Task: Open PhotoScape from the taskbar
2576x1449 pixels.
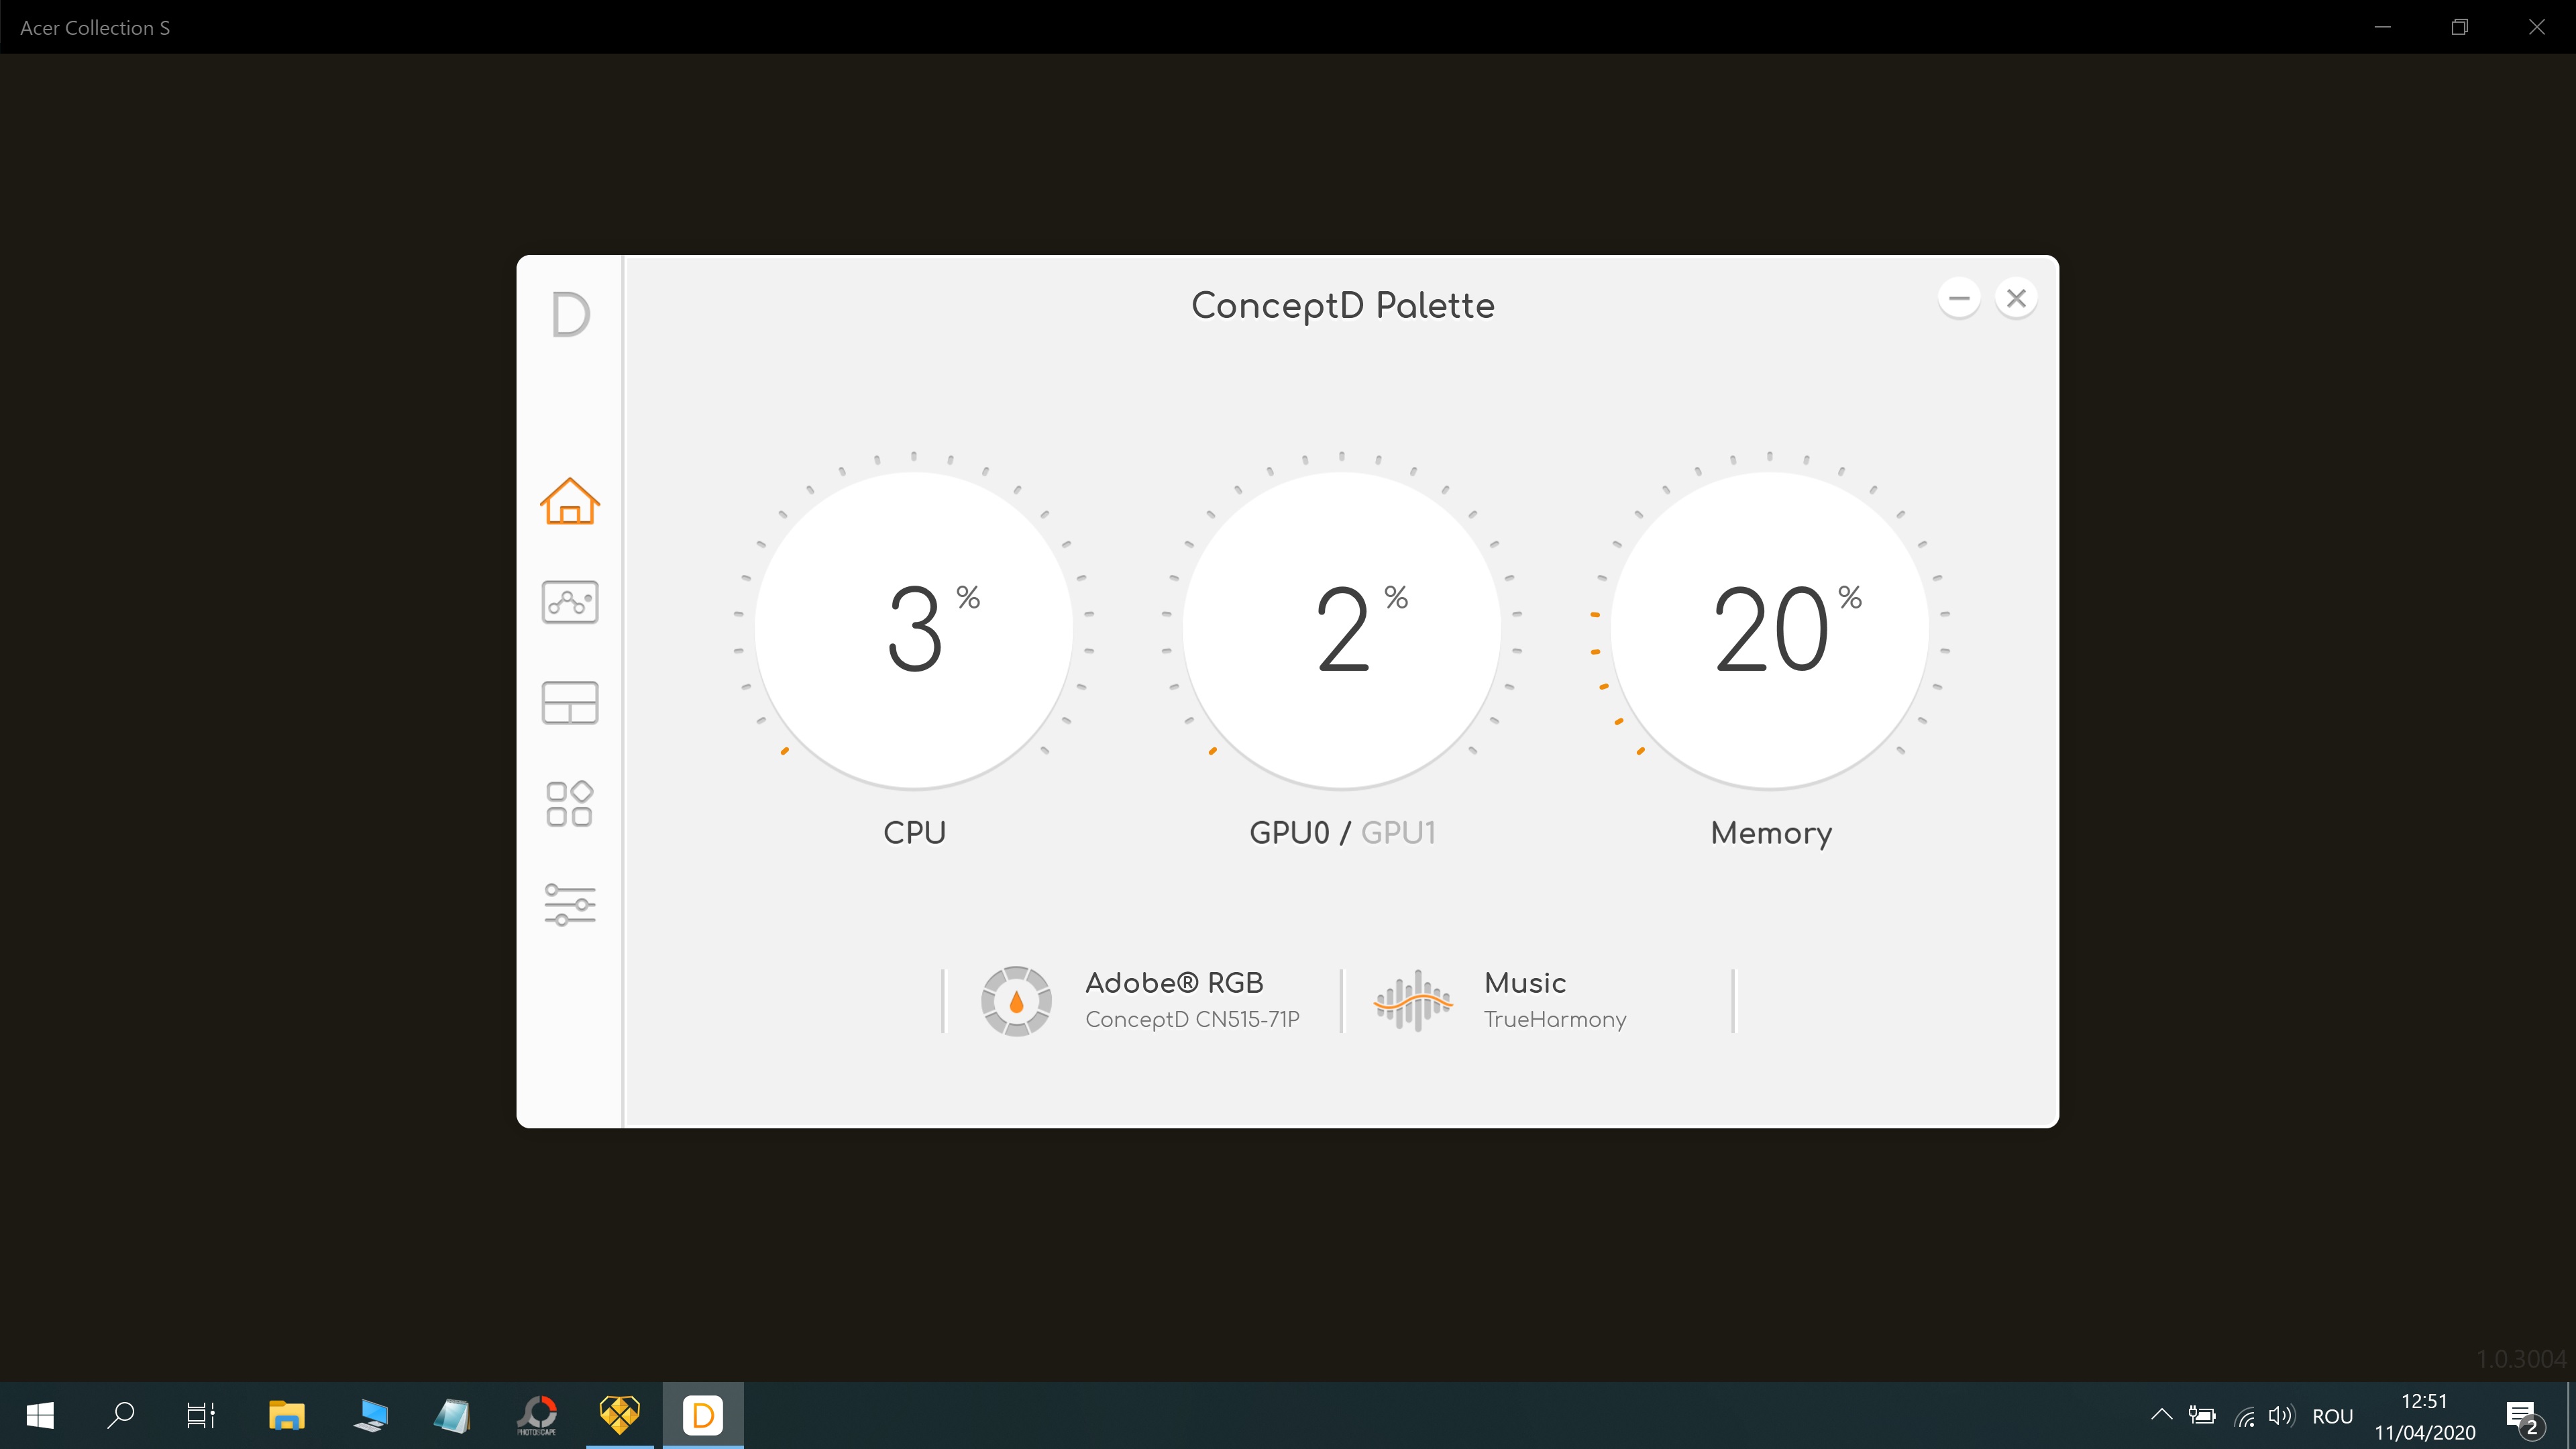Action: coord(537,1415)
